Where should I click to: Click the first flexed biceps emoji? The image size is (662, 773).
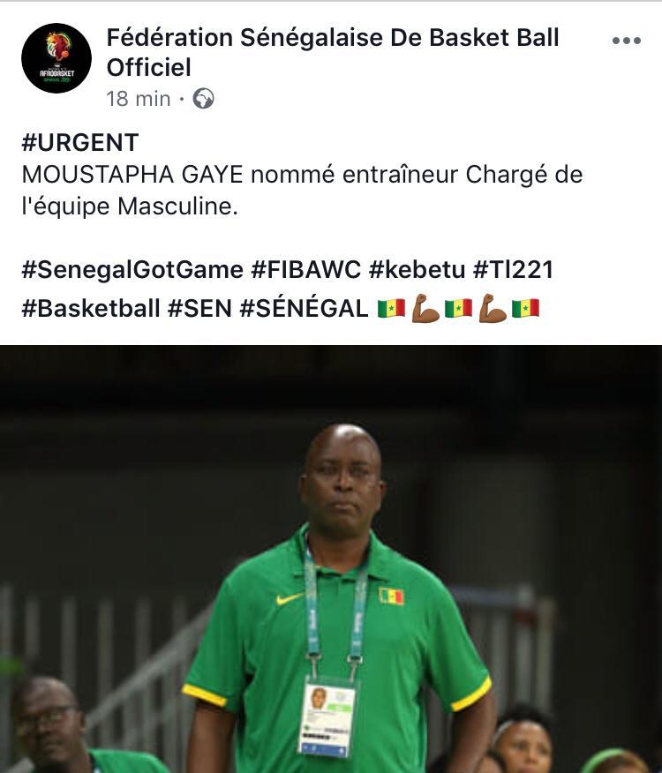click(x=425, y=309)
